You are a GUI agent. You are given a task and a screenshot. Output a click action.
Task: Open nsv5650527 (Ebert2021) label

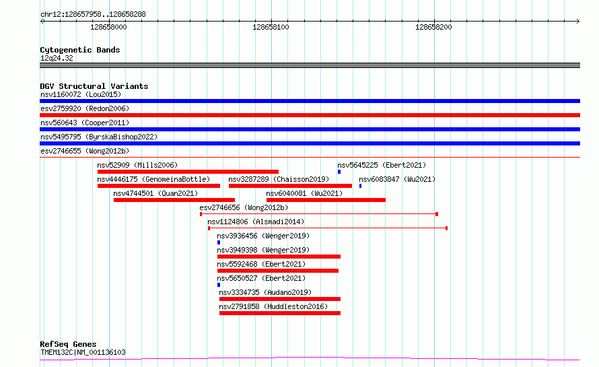coord(261,278)
